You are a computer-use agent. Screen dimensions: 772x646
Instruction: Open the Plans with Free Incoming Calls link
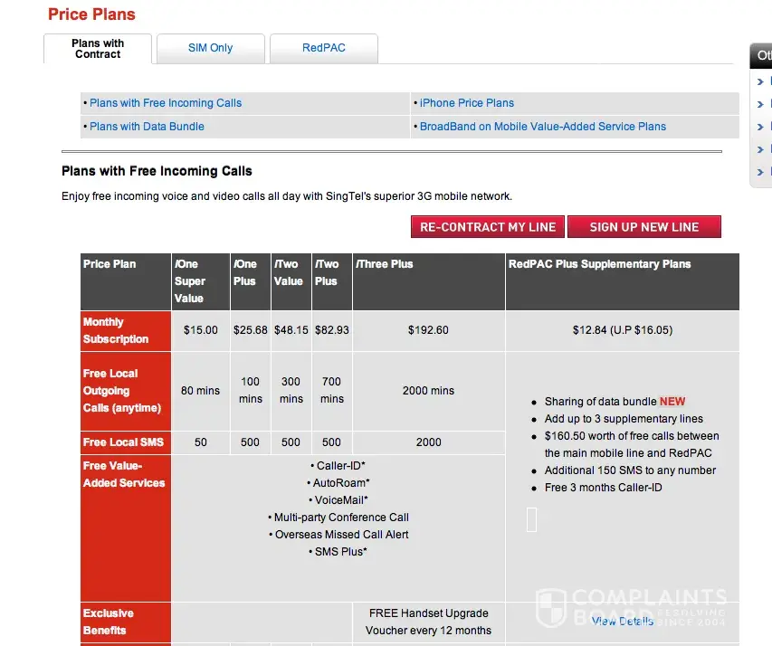(x=166, y=103)
